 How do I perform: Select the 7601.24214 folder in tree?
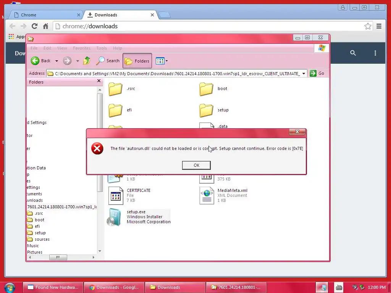[62, 207]
